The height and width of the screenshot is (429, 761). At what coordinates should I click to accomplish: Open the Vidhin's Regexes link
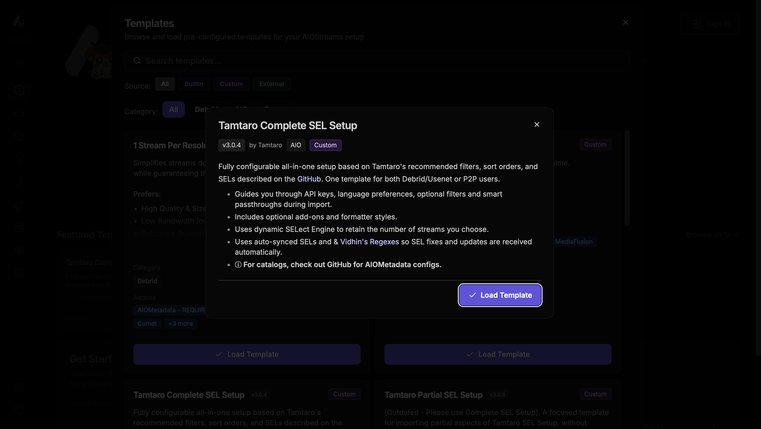click(369, 242)
